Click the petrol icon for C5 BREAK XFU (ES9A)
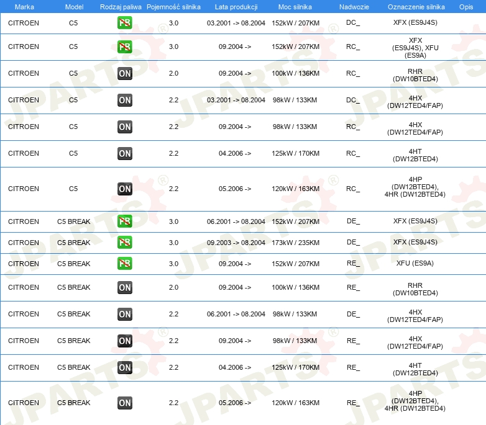The height and width of the screenshot is (425, 486). pyautogui.click(x=124, y=264)
